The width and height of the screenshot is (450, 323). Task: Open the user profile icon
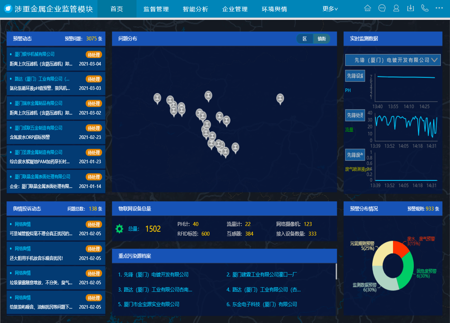(396, 8)
